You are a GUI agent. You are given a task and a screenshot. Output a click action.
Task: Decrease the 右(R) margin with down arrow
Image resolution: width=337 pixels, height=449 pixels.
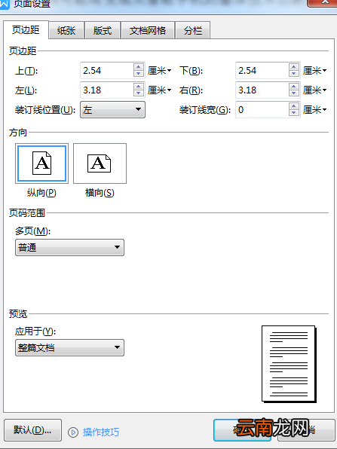[294, 93]
